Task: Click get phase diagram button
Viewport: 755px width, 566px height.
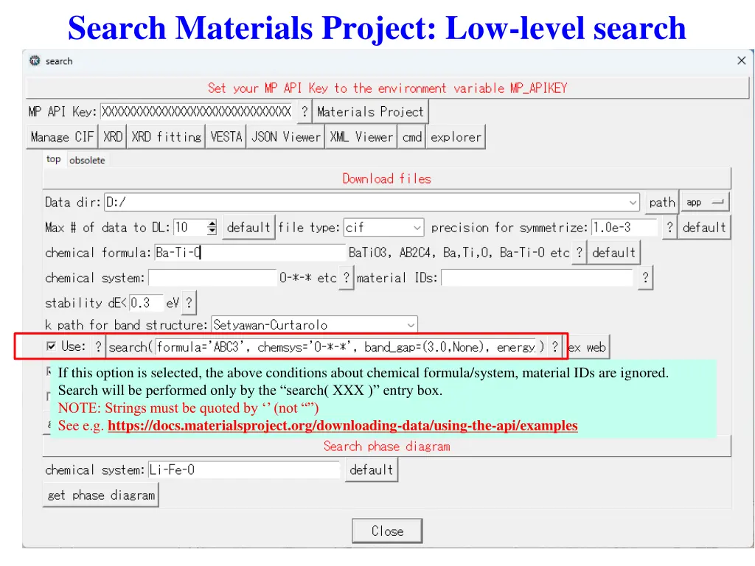Action: (x=101, y=495)
